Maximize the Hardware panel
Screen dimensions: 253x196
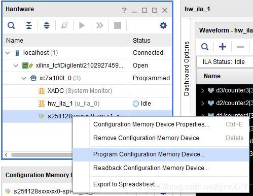coord(144,10)
